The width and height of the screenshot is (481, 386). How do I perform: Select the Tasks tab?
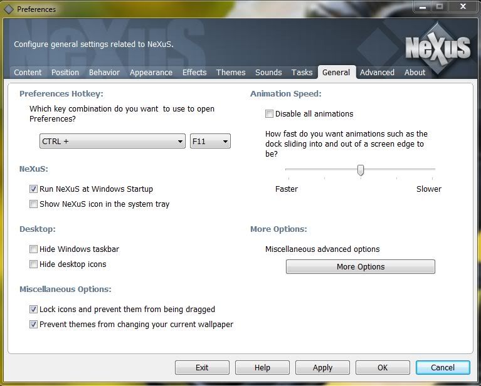pyautogui.click(x=302, y=72)
